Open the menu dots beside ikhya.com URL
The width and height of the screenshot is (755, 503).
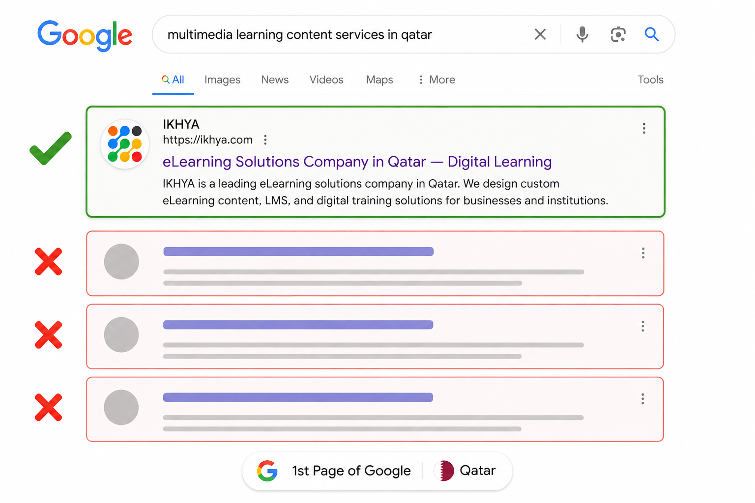coord(265,140)
